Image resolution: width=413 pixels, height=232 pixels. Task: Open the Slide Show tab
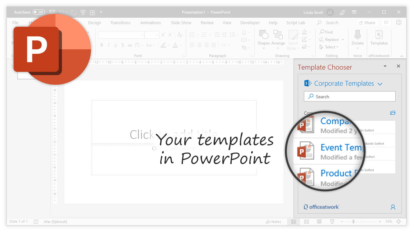(181, 23)
